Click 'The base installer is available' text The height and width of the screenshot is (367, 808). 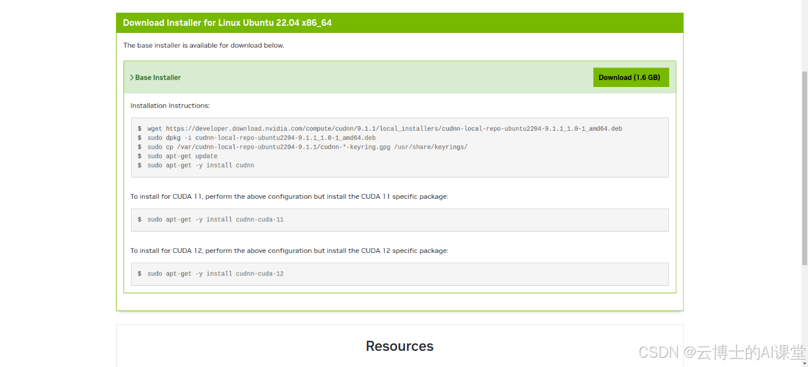pyautogui.click(x=204, y=45)
